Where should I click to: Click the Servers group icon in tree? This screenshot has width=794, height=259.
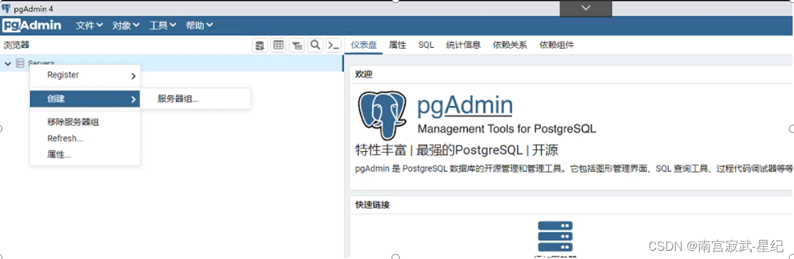(x=21, y=64)
